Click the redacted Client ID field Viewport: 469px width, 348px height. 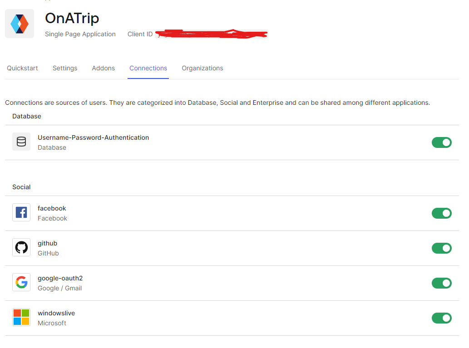point(212,34)
